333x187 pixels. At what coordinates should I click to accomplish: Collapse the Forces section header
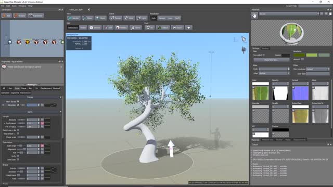point(31,97)
